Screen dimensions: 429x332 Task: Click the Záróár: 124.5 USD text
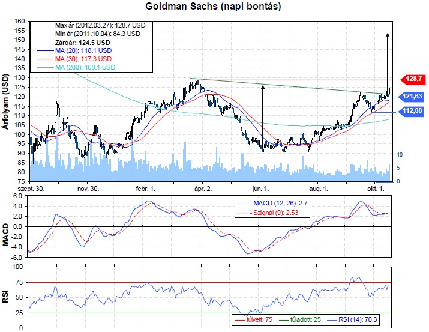tap(83, 43)
